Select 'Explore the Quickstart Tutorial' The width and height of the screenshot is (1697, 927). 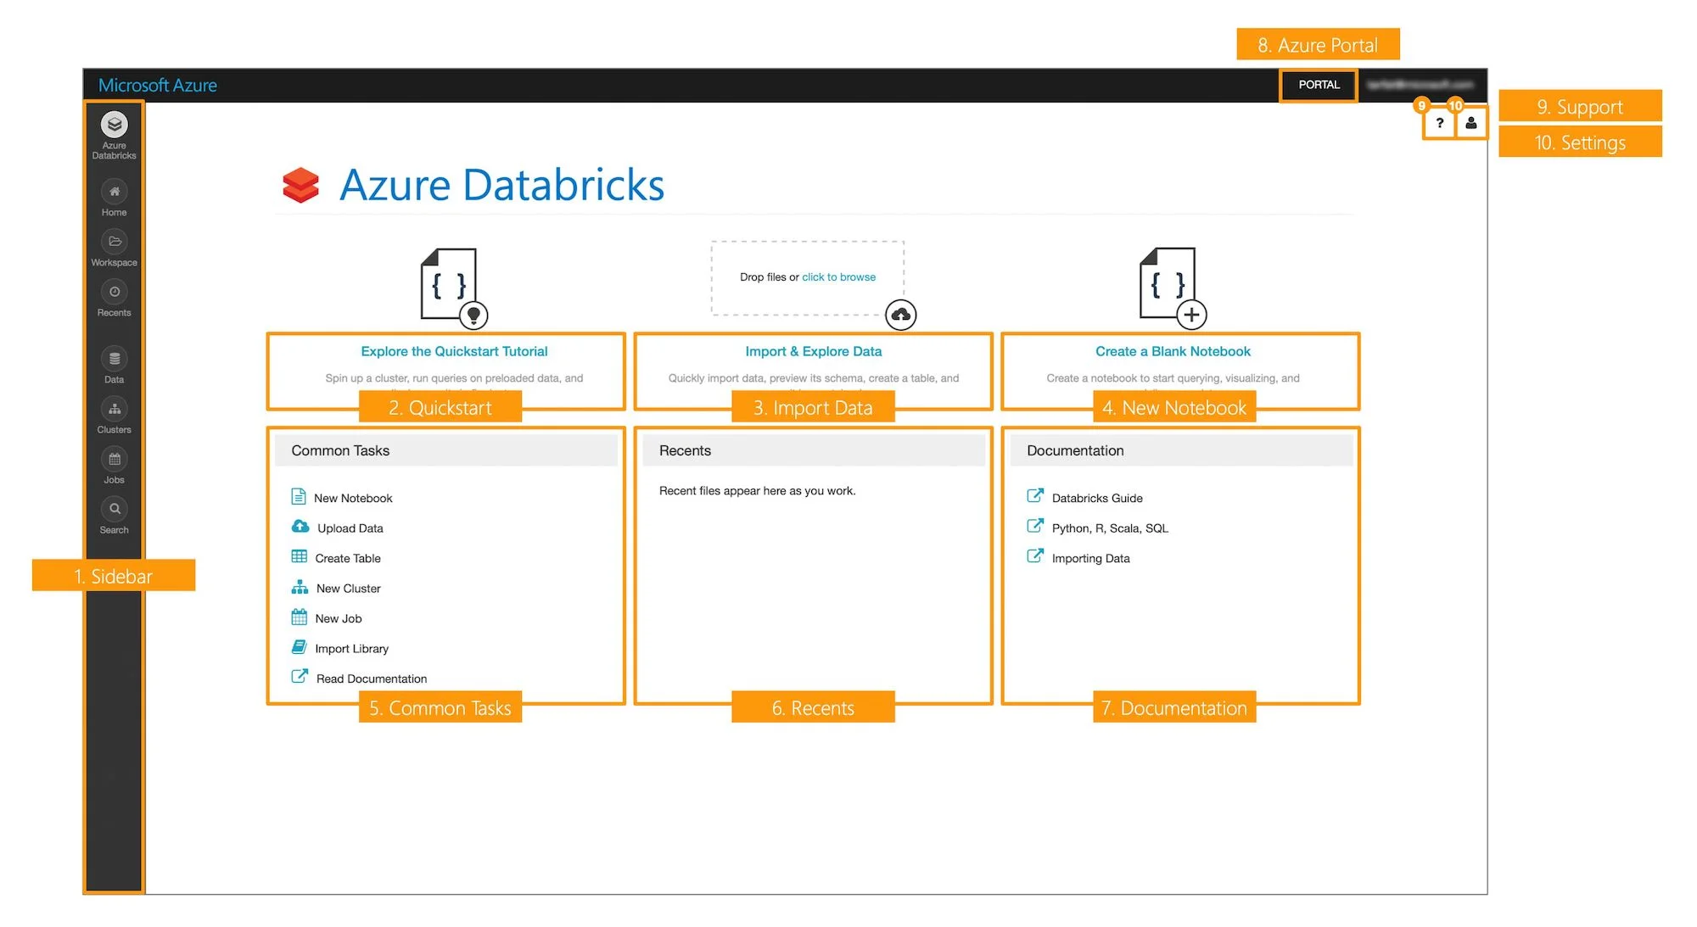pyautogui.click(x=454, y=350)
